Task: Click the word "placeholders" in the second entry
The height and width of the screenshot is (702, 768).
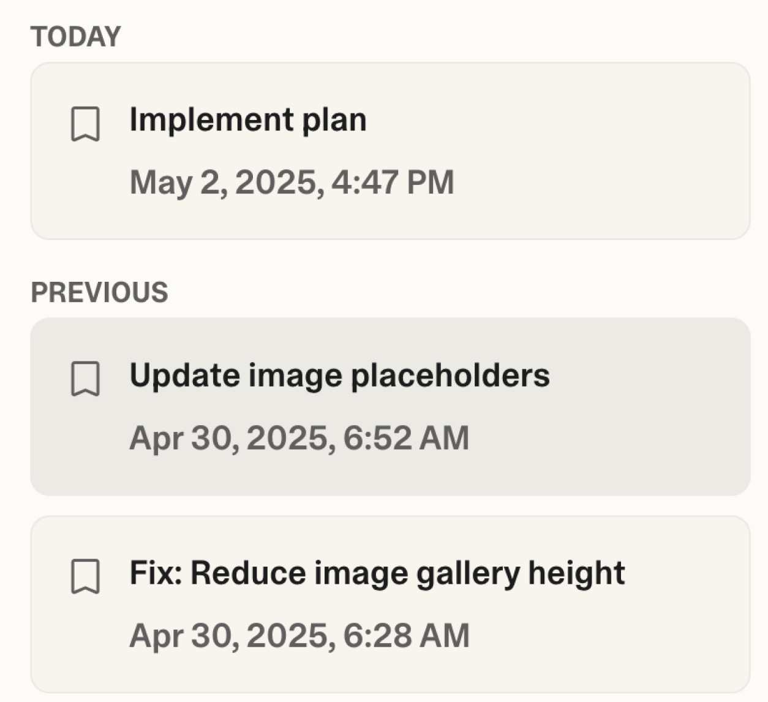Action: click(x=450, y=375)
